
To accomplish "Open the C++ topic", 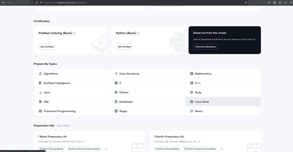I will (223, 83).
